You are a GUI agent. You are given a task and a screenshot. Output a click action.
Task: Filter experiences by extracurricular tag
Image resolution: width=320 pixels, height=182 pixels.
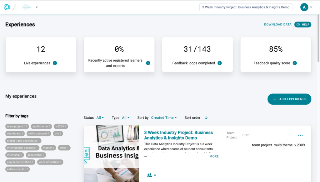[17, 169]
